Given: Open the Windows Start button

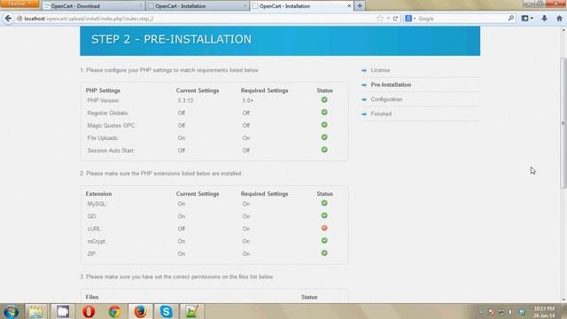Looking at the screenshot, I should 12,311.
